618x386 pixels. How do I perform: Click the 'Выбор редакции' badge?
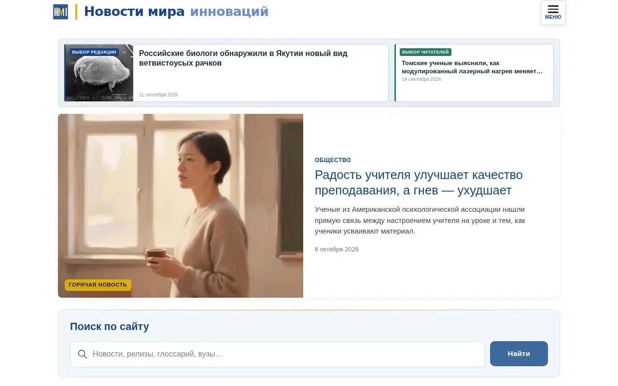pos(94,52)
